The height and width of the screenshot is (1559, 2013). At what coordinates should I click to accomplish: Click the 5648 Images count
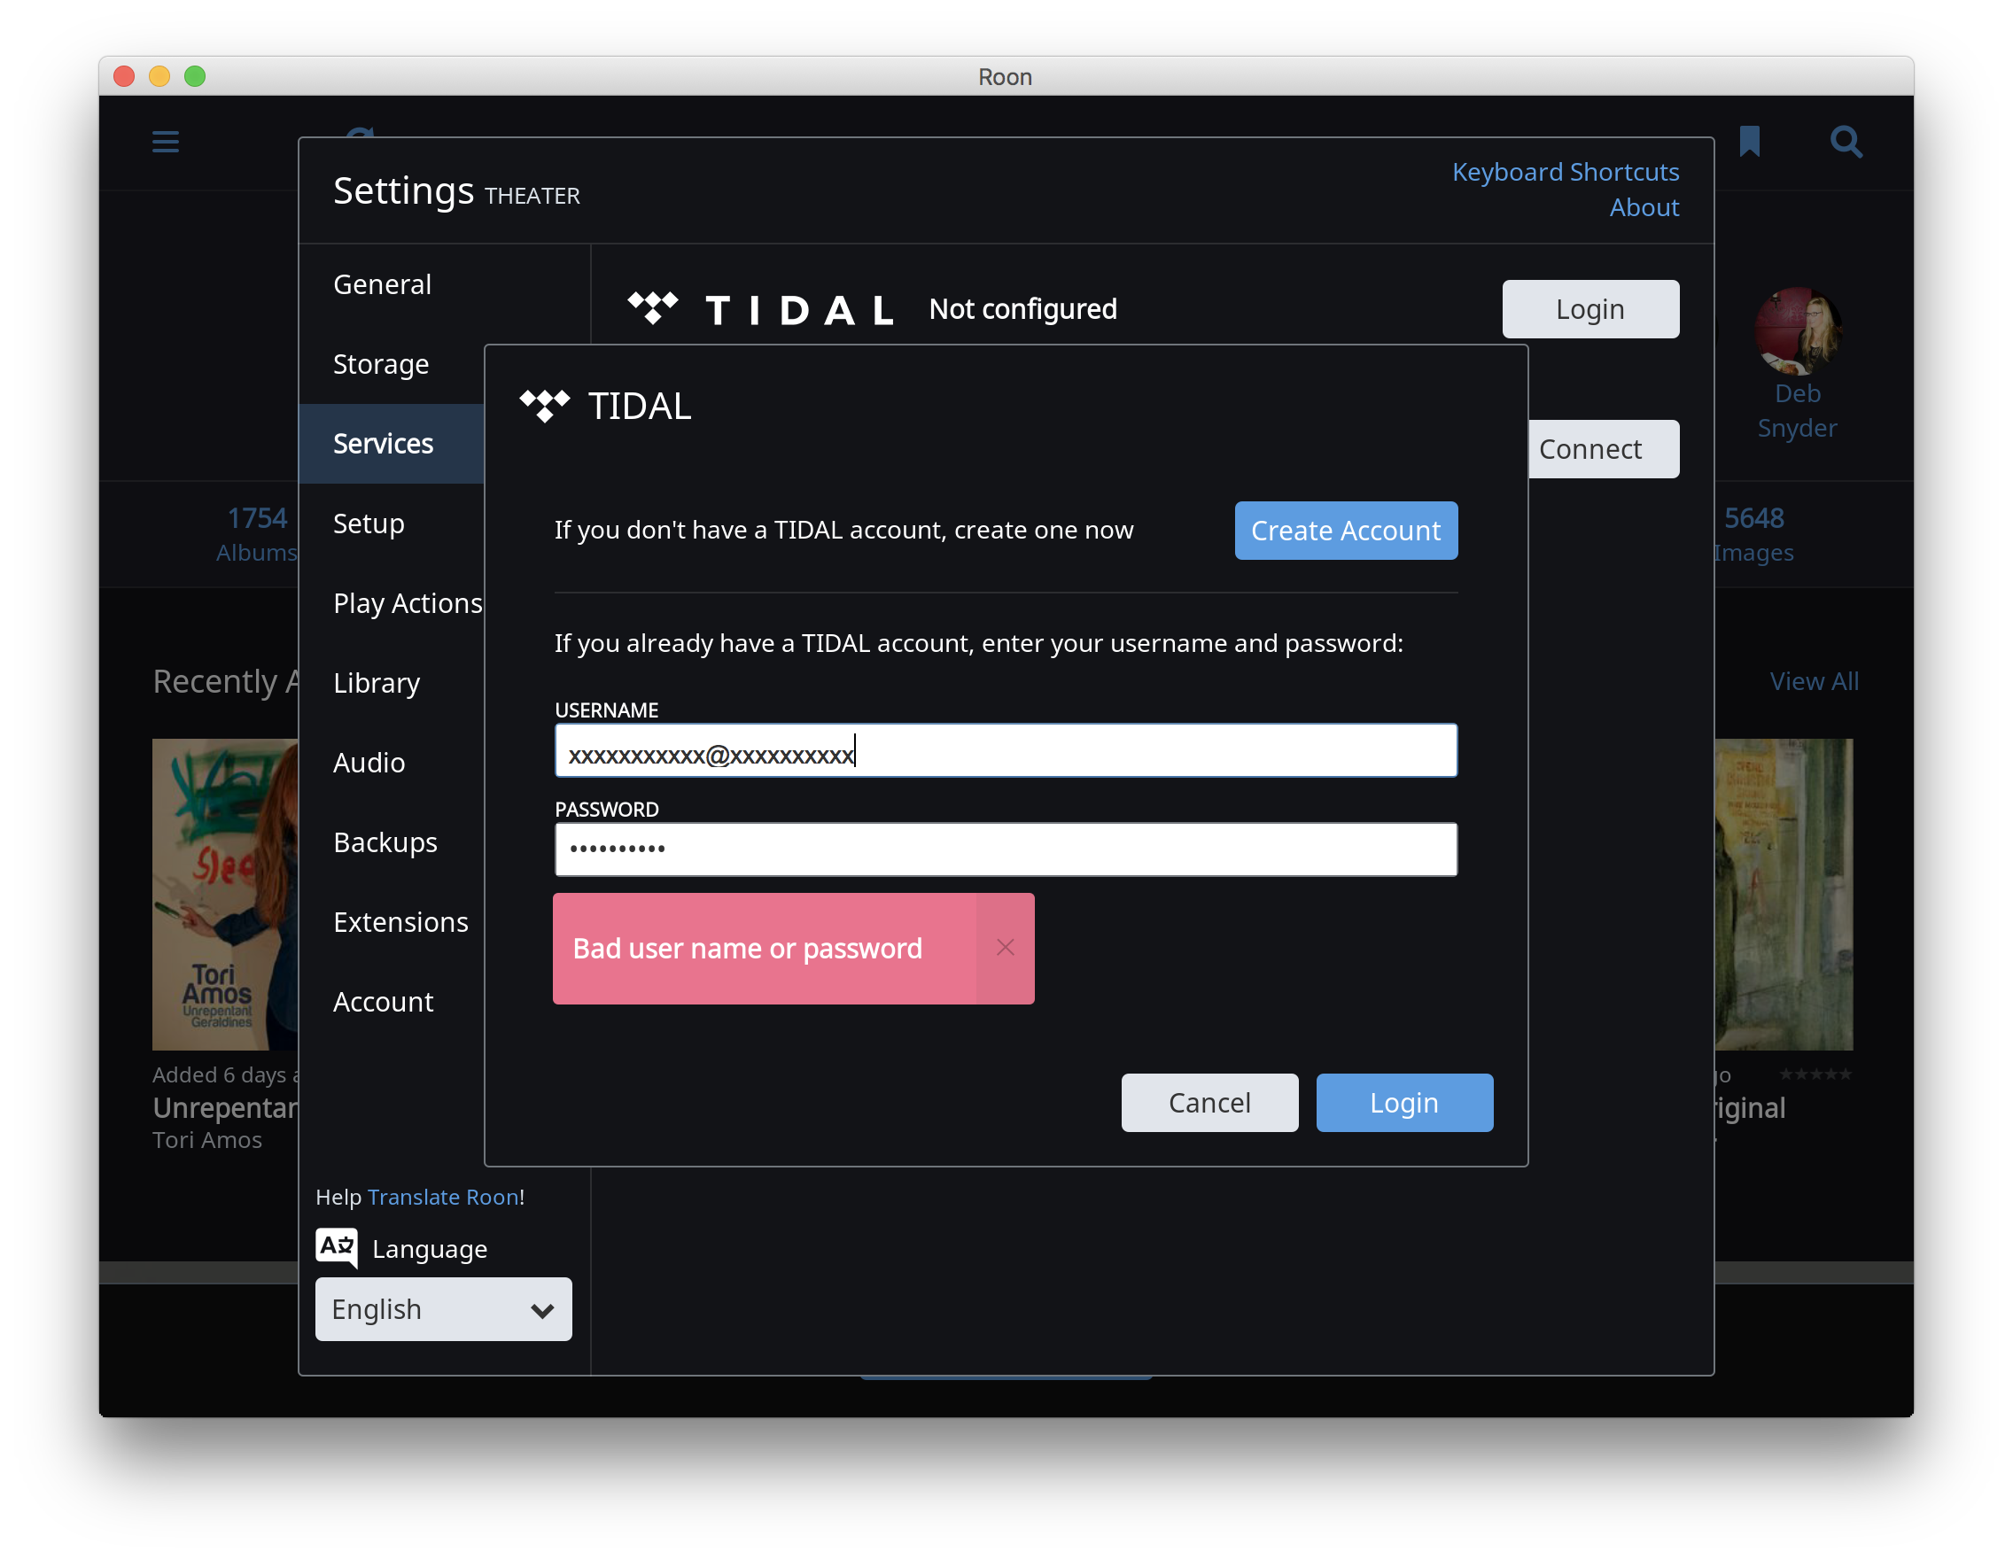(x=1753, y=534)
